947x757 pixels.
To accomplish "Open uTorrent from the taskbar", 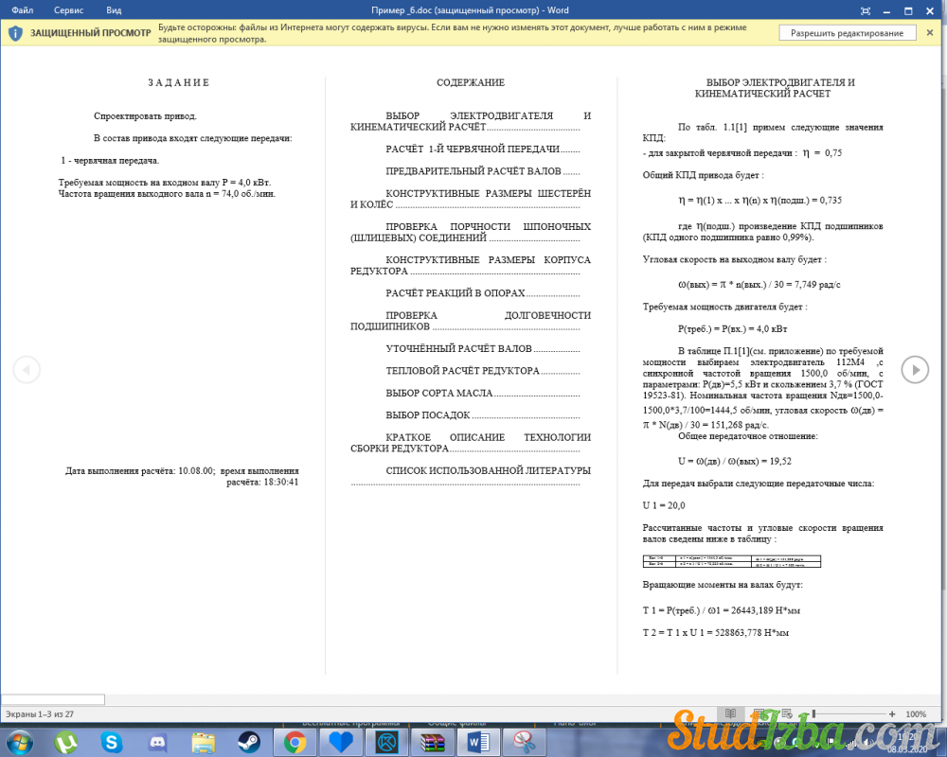I will coord(66,742).
